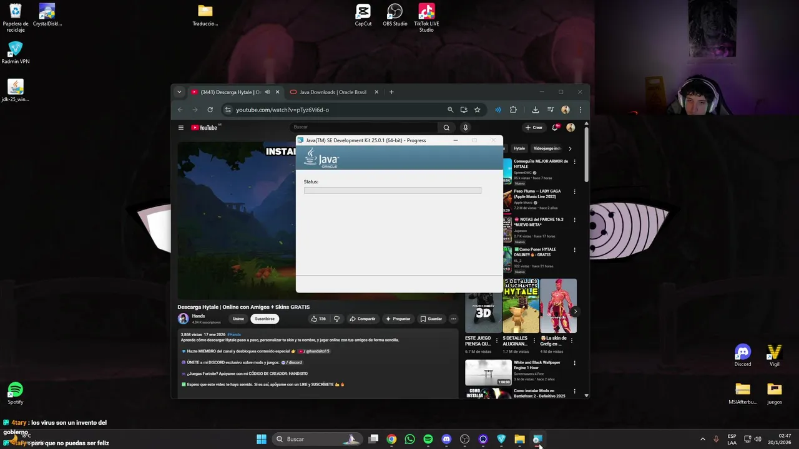This screenshot has width=799, height=449.
Task: Show next Shorts with the arrow button
Action: tap(576, 311)
